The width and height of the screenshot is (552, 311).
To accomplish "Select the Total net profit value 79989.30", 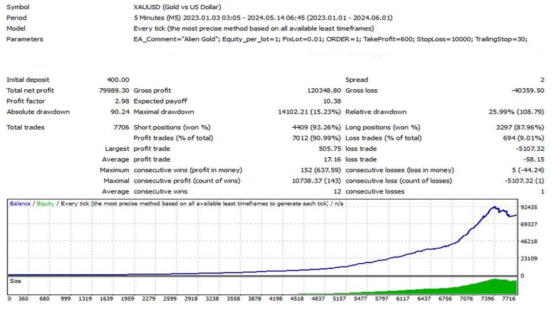I will point(114,90).
